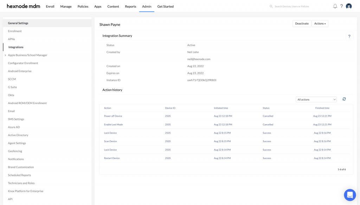Open the support chat bubble

350,195
